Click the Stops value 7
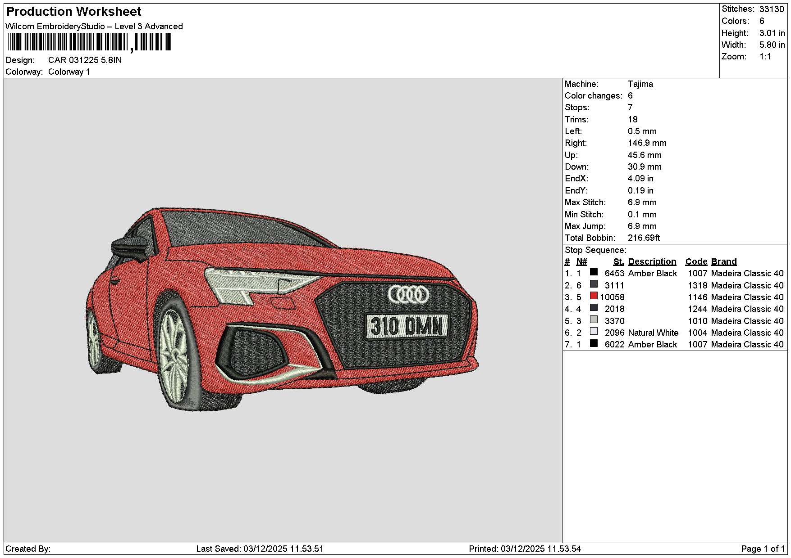Screen dimensions: 791x558 tap(630, 107)
